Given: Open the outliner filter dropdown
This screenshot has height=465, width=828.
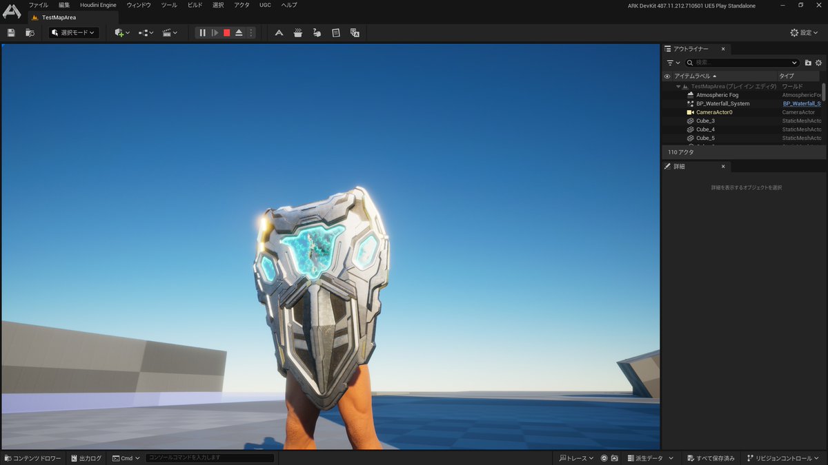Looking at the screenshot, I should click(x=673, y=63).
